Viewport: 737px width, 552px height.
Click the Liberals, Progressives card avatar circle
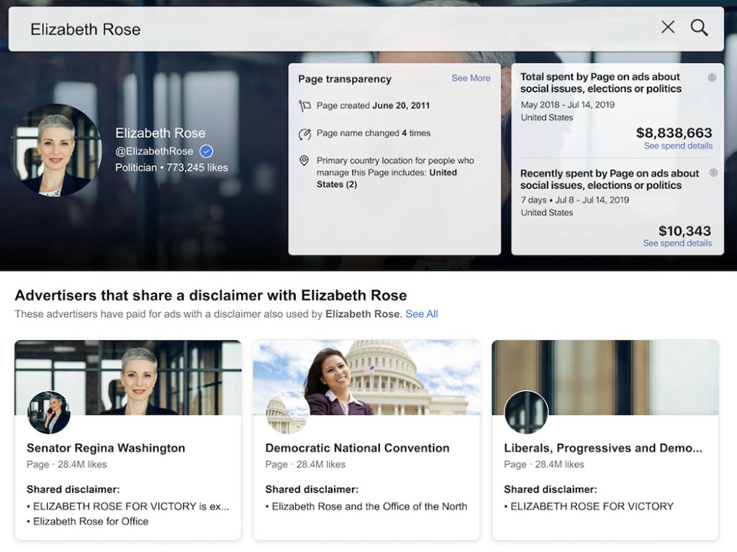pyautogui.click(x=525, y=412)
